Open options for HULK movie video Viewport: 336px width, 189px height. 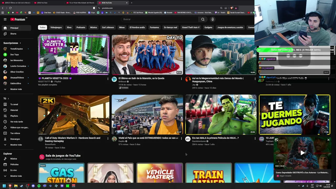point(255,138)
